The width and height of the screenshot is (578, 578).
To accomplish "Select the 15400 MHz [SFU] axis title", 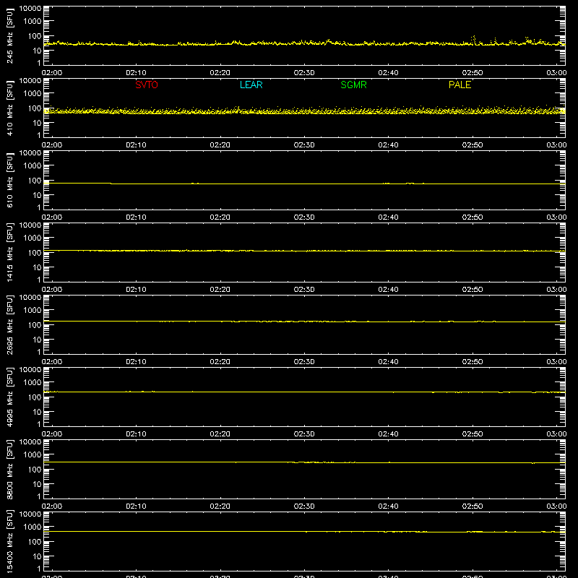I will tap(9, 541).
